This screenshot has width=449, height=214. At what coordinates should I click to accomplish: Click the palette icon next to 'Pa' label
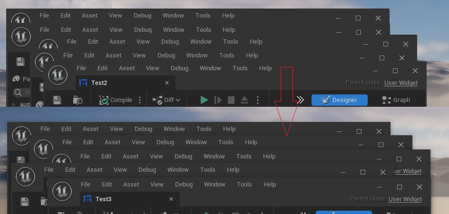(16, 79)
